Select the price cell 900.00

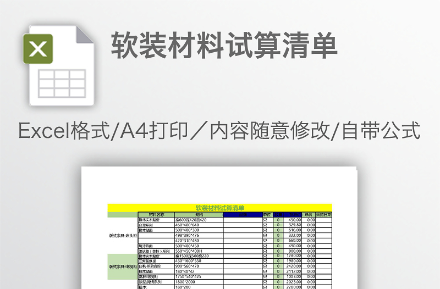(292, 251)
